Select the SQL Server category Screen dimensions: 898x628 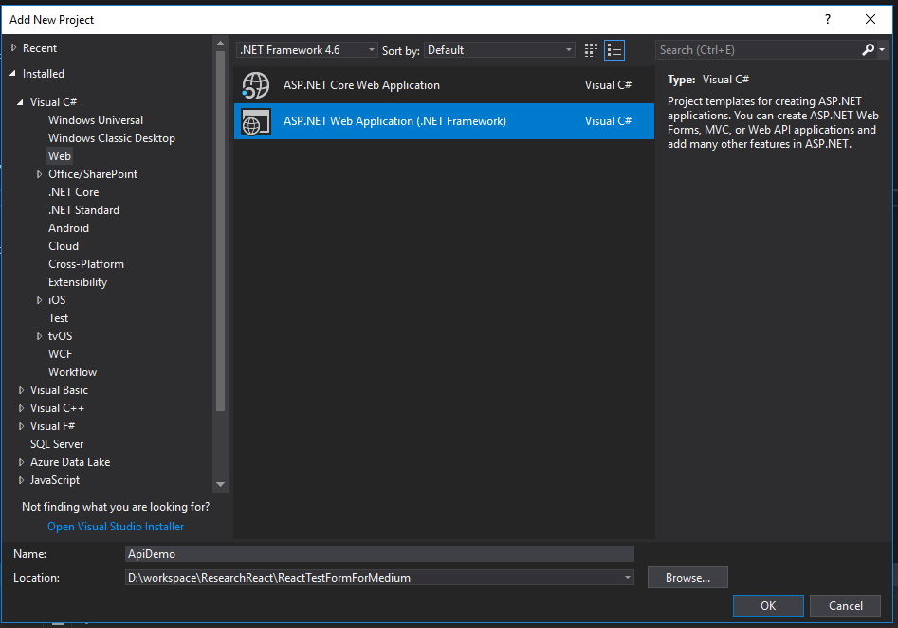tap(57, 444)
